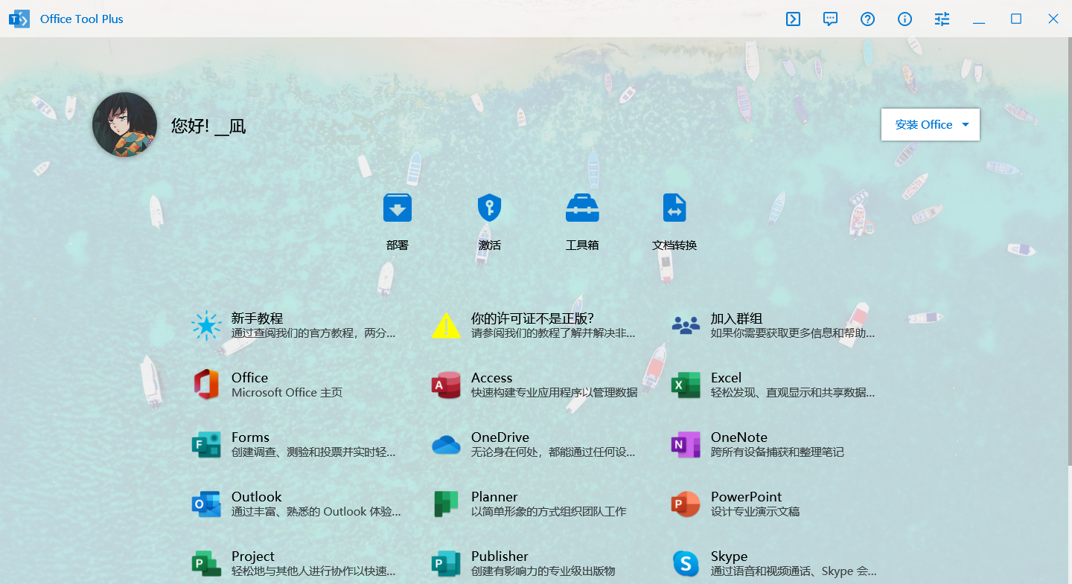Close the Office Tool Plus window

tap(1053, 19)
